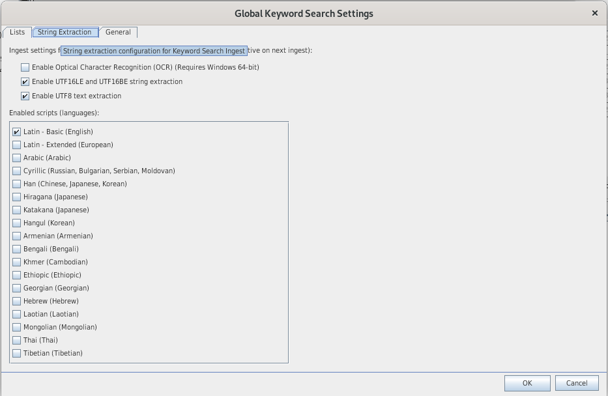Check the Hangul (Korean) option

(x=17, y=223)
